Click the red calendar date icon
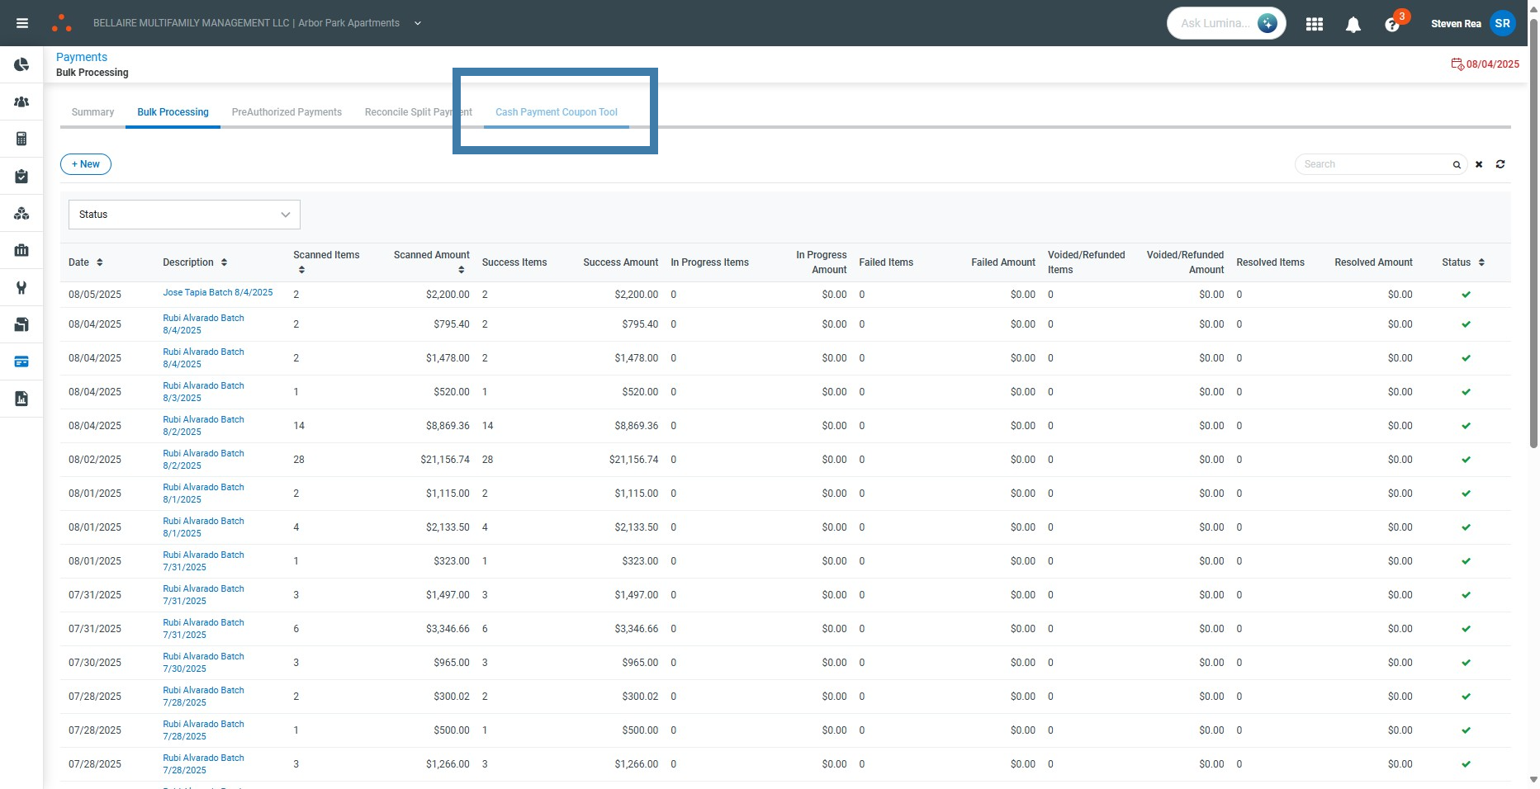Screen dimensions: 1540x789 click(1457, 64)
